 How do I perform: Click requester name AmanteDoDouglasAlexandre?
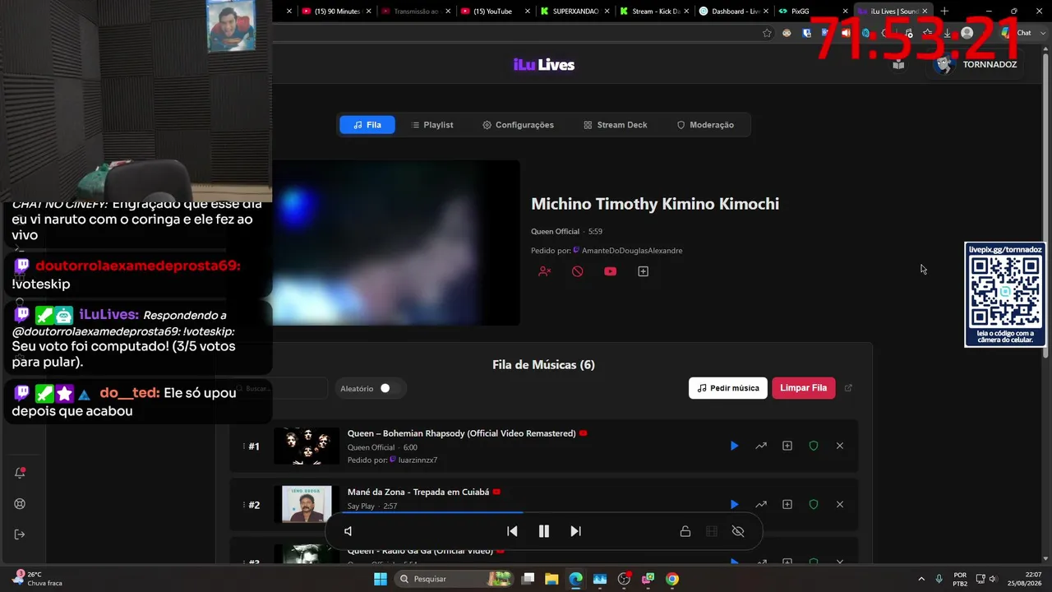(632, 251)
